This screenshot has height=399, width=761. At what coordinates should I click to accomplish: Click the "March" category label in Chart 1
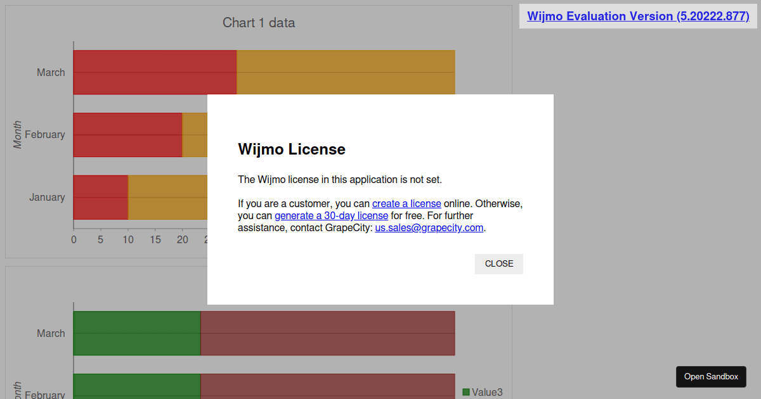tap(51, 72)
